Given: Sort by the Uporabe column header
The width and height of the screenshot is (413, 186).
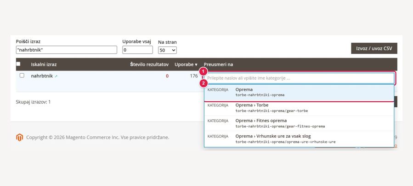Looking at the screenshot, I should pos(186,64).
